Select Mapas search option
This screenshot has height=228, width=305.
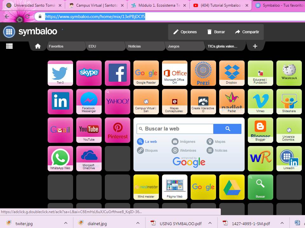click(216, 142)
